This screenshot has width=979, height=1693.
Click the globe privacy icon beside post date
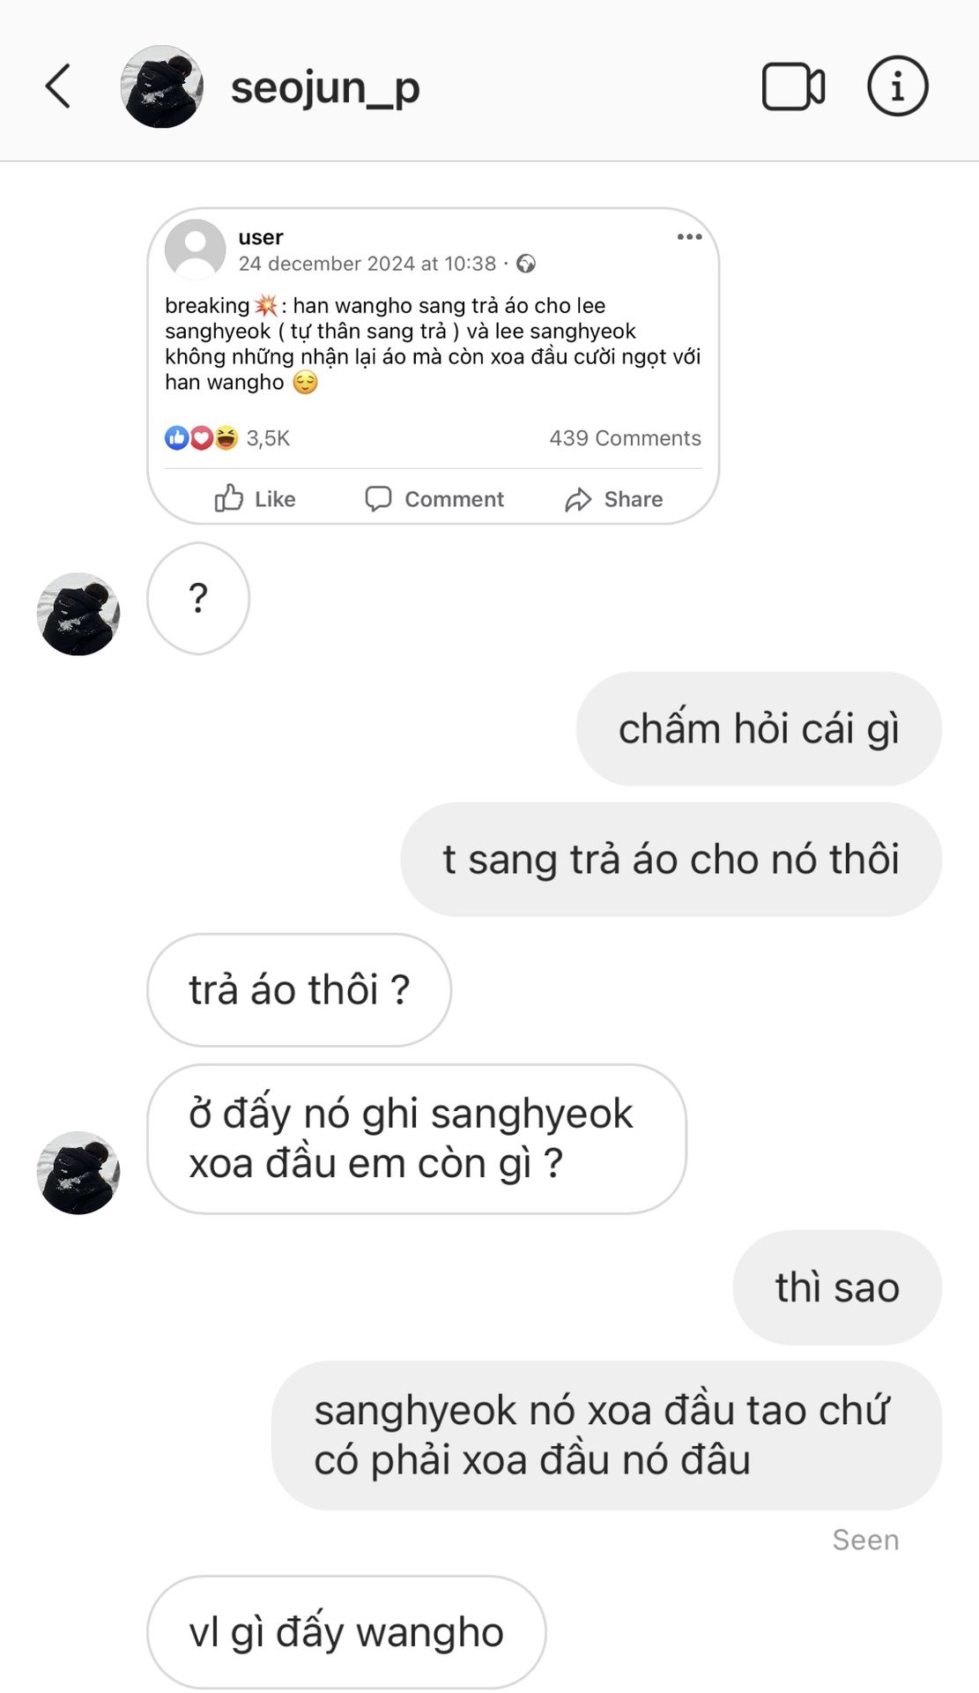pos(526,264)
